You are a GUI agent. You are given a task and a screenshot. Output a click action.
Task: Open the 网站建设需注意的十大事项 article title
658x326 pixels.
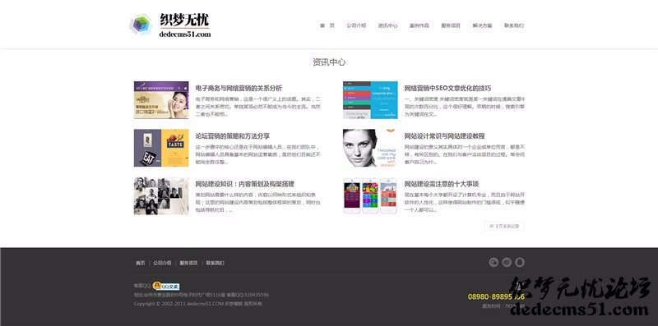(x=442, y=184)
